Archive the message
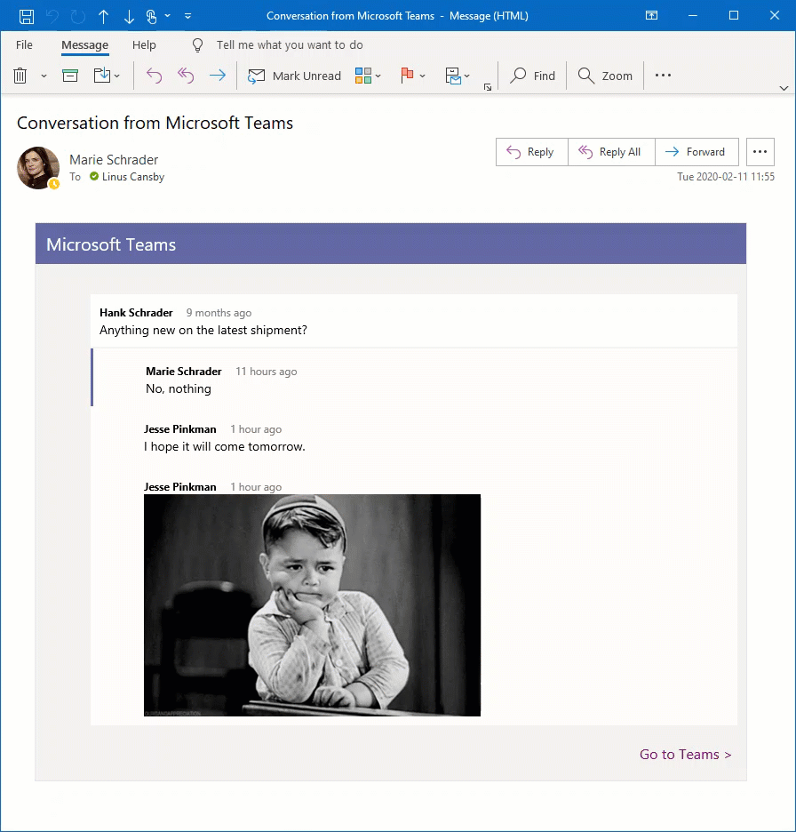 pyautogui.click(x=70, y=76)
